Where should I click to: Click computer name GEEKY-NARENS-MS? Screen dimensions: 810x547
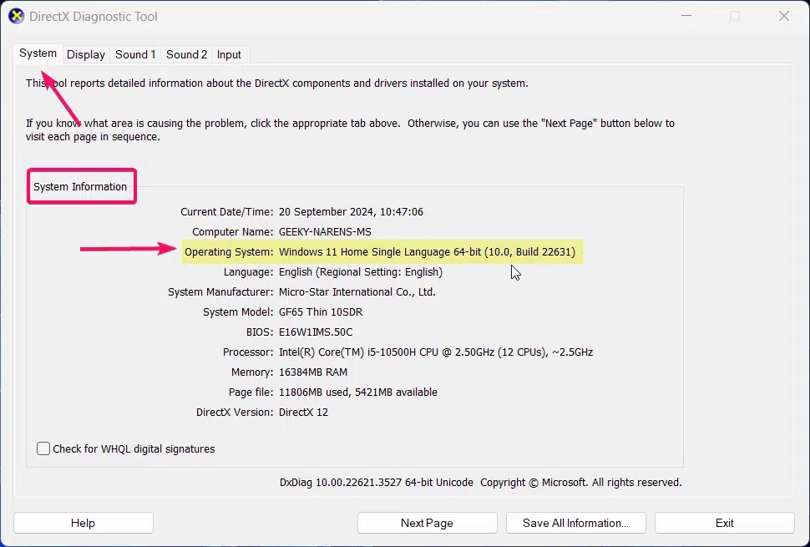(x=325, y=232)
